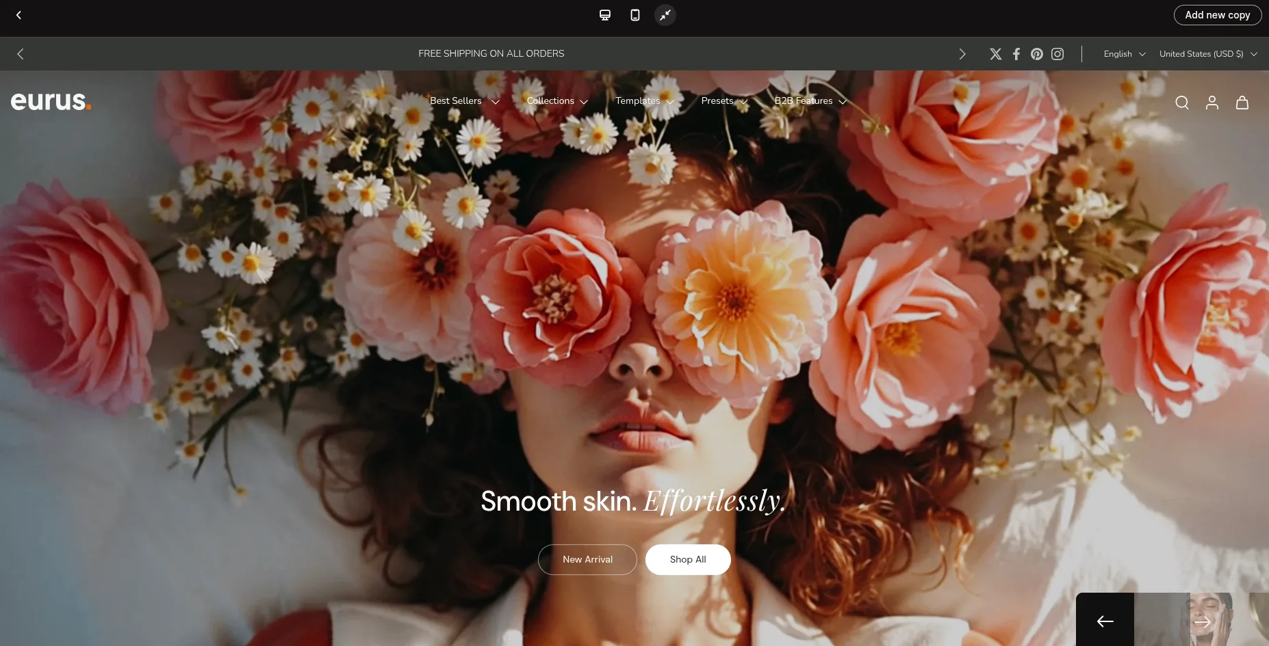The height and width of the screenshot is (646, 1269).
Task: Expand the B2B Features menu
Action: [810, 101]
